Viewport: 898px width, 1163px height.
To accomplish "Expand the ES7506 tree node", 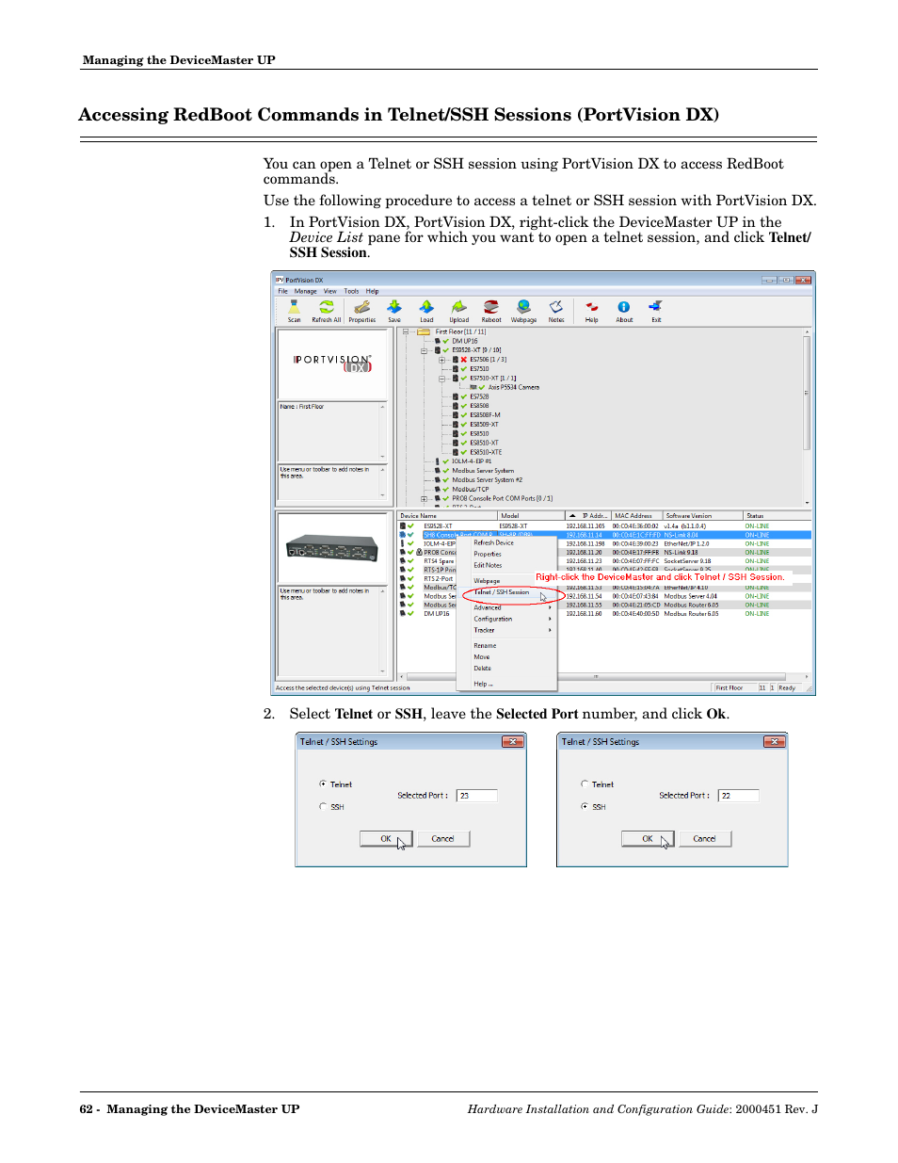I will point(441,360).
